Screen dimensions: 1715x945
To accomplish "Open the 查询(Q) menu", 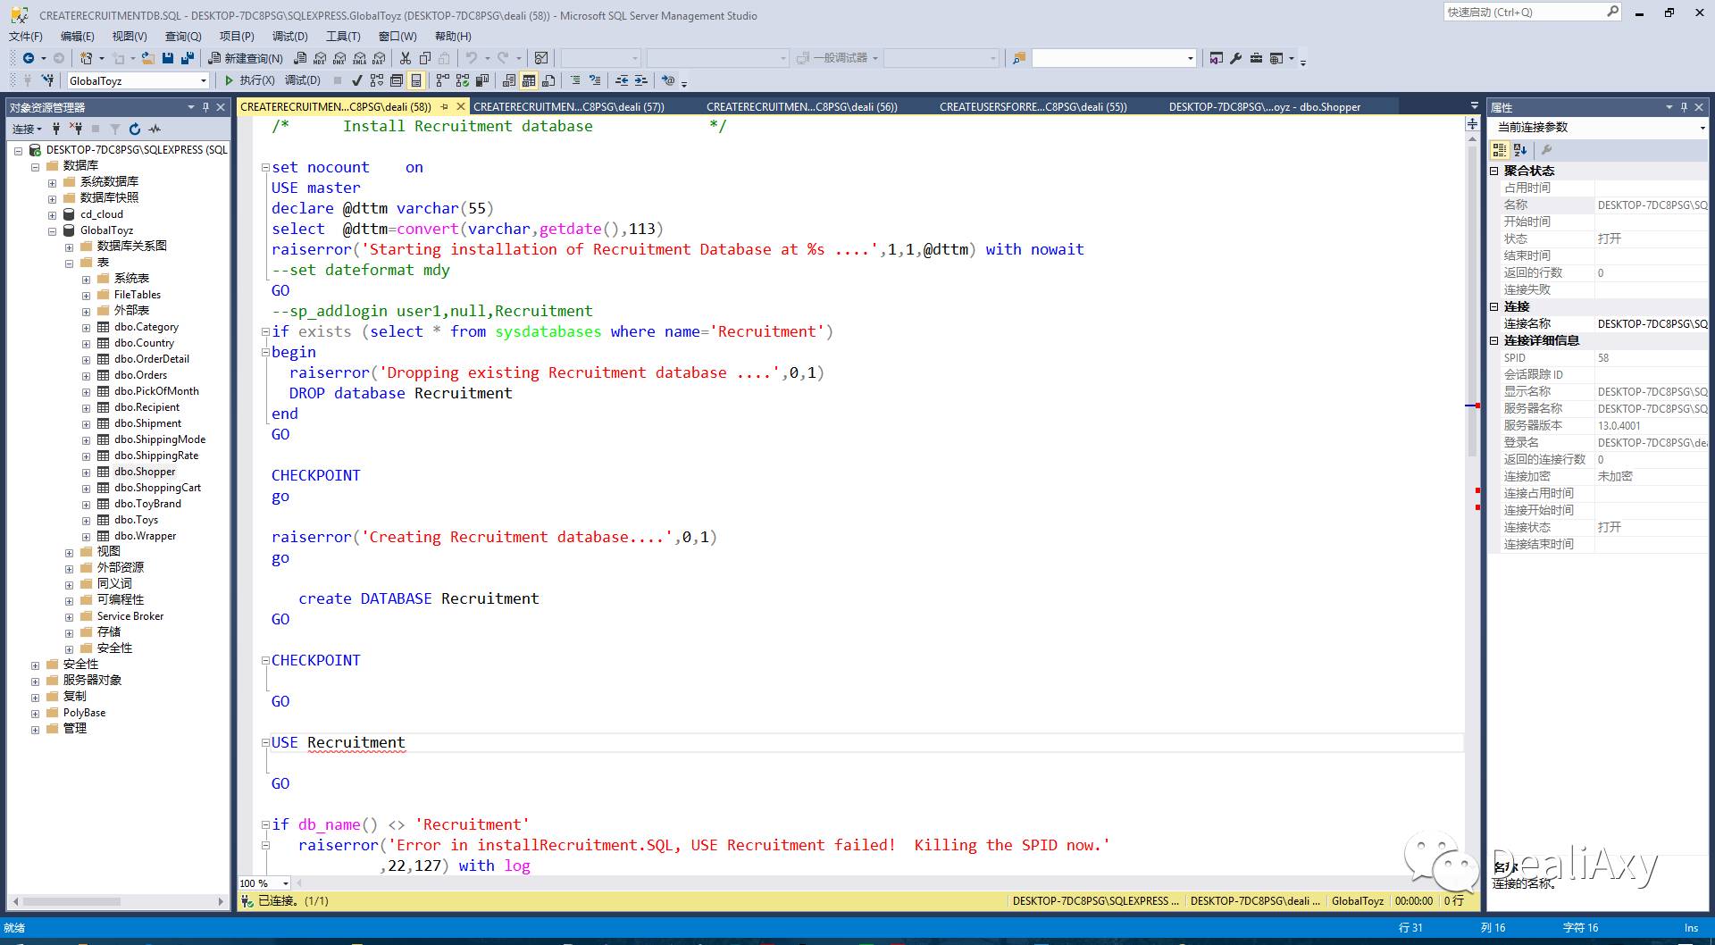I will point(183,37).
